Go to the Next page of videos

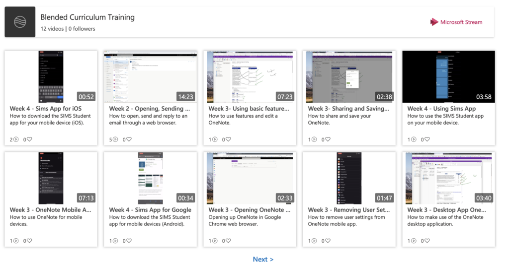pyautogui.click(x=263, y=259)
